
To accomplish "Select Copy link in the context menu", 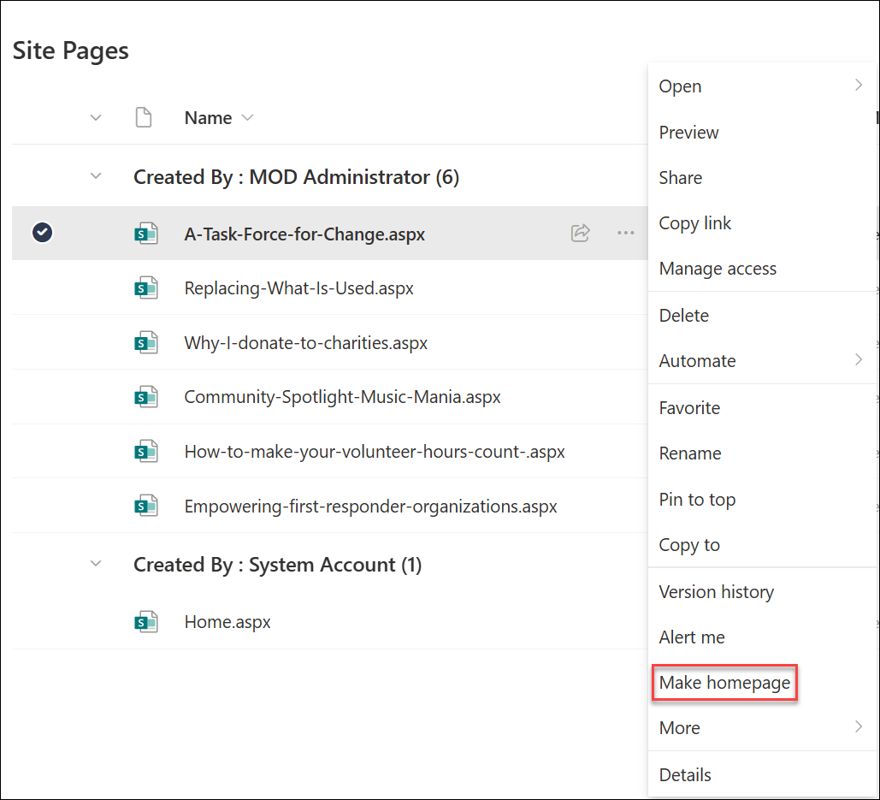I will 694,223.
